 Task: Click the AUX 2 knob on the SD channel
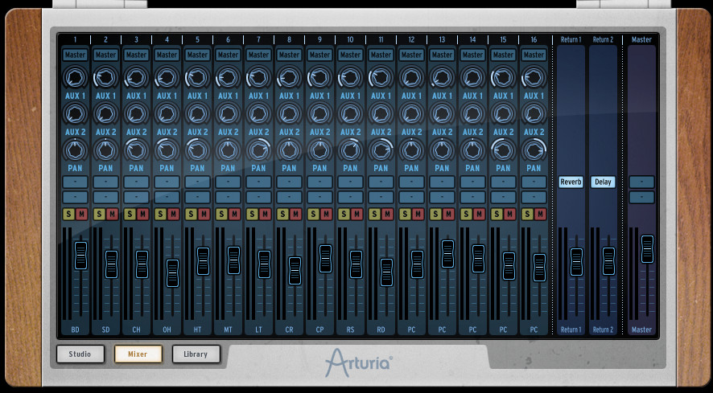coord(105,113)
